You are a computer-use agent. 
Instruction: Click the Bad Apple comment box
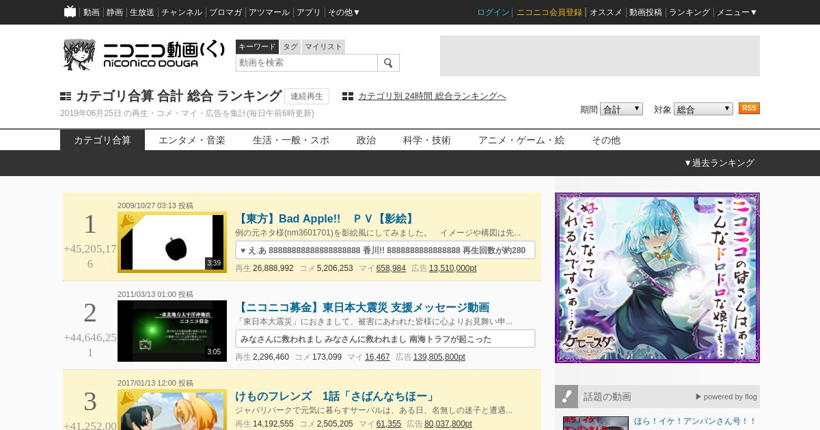tap(385, 250)
